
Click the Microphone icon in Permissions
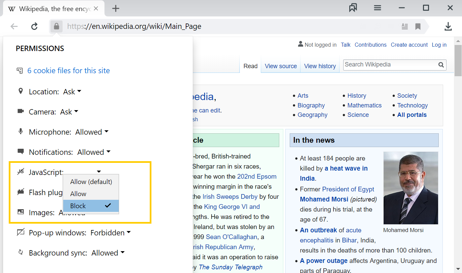tap(21, 131)
